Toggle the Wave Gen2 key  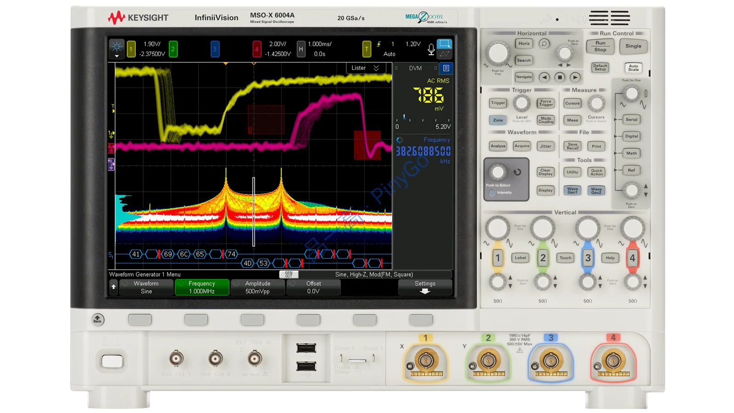(x=596, y=190)
